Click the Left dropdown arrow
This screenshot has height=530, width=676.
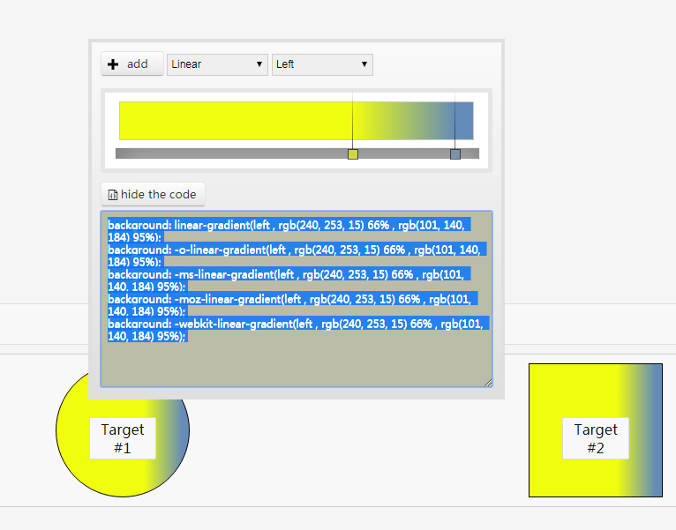364,64
